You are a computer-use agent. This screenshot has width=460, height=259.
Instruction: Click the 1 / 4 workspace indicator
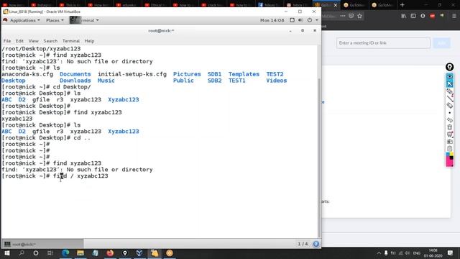303,244
